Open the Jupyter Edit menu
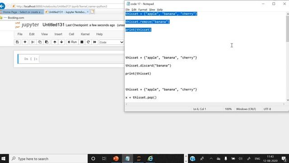 [x=32, y=34]
